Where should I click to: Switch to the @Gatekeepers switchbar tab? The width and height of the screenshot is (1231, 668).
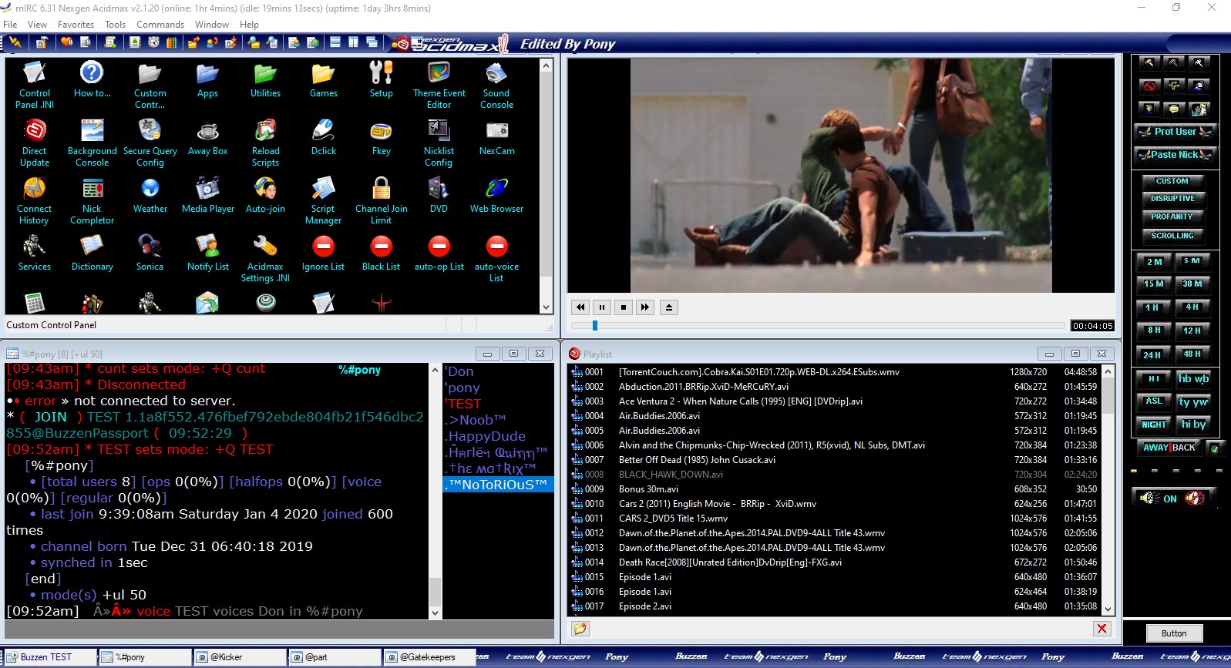(x=429, y=657)
